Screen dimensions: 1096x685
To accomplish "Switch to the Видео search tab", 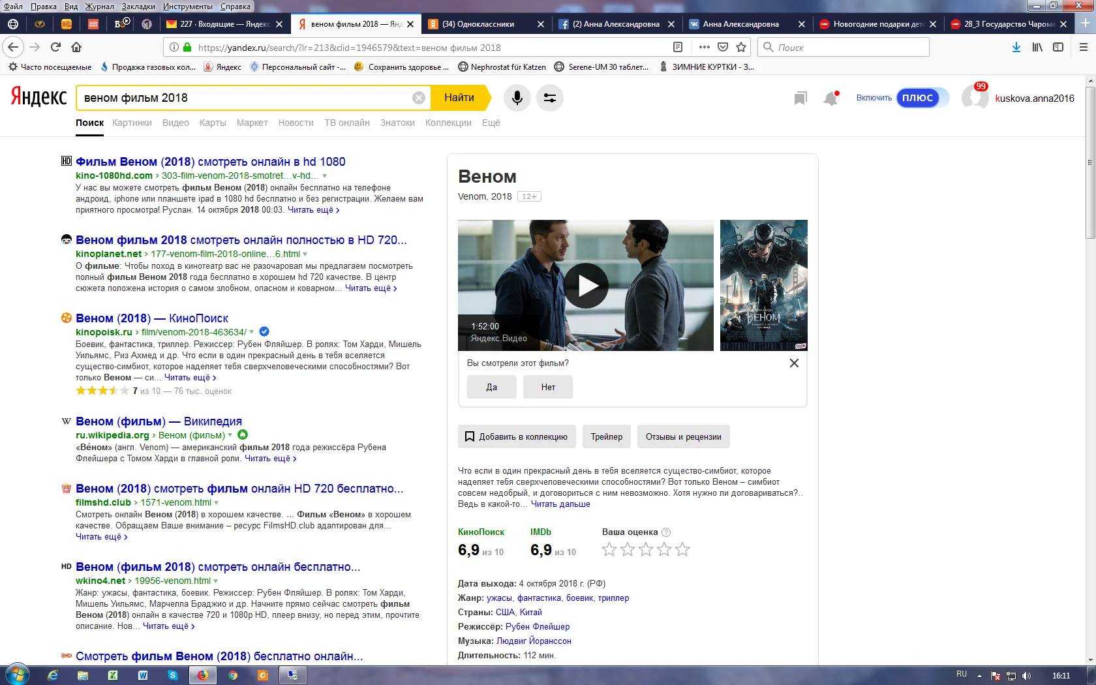I will click(175, 123).
